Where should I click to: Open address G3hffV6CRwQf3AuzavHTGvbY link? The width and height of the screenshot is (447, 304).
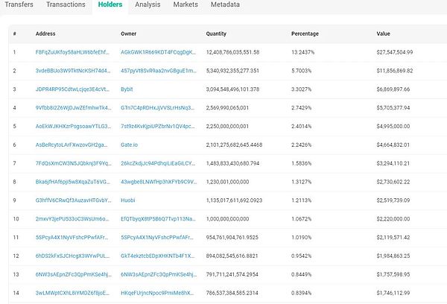[x=72, y=200]
